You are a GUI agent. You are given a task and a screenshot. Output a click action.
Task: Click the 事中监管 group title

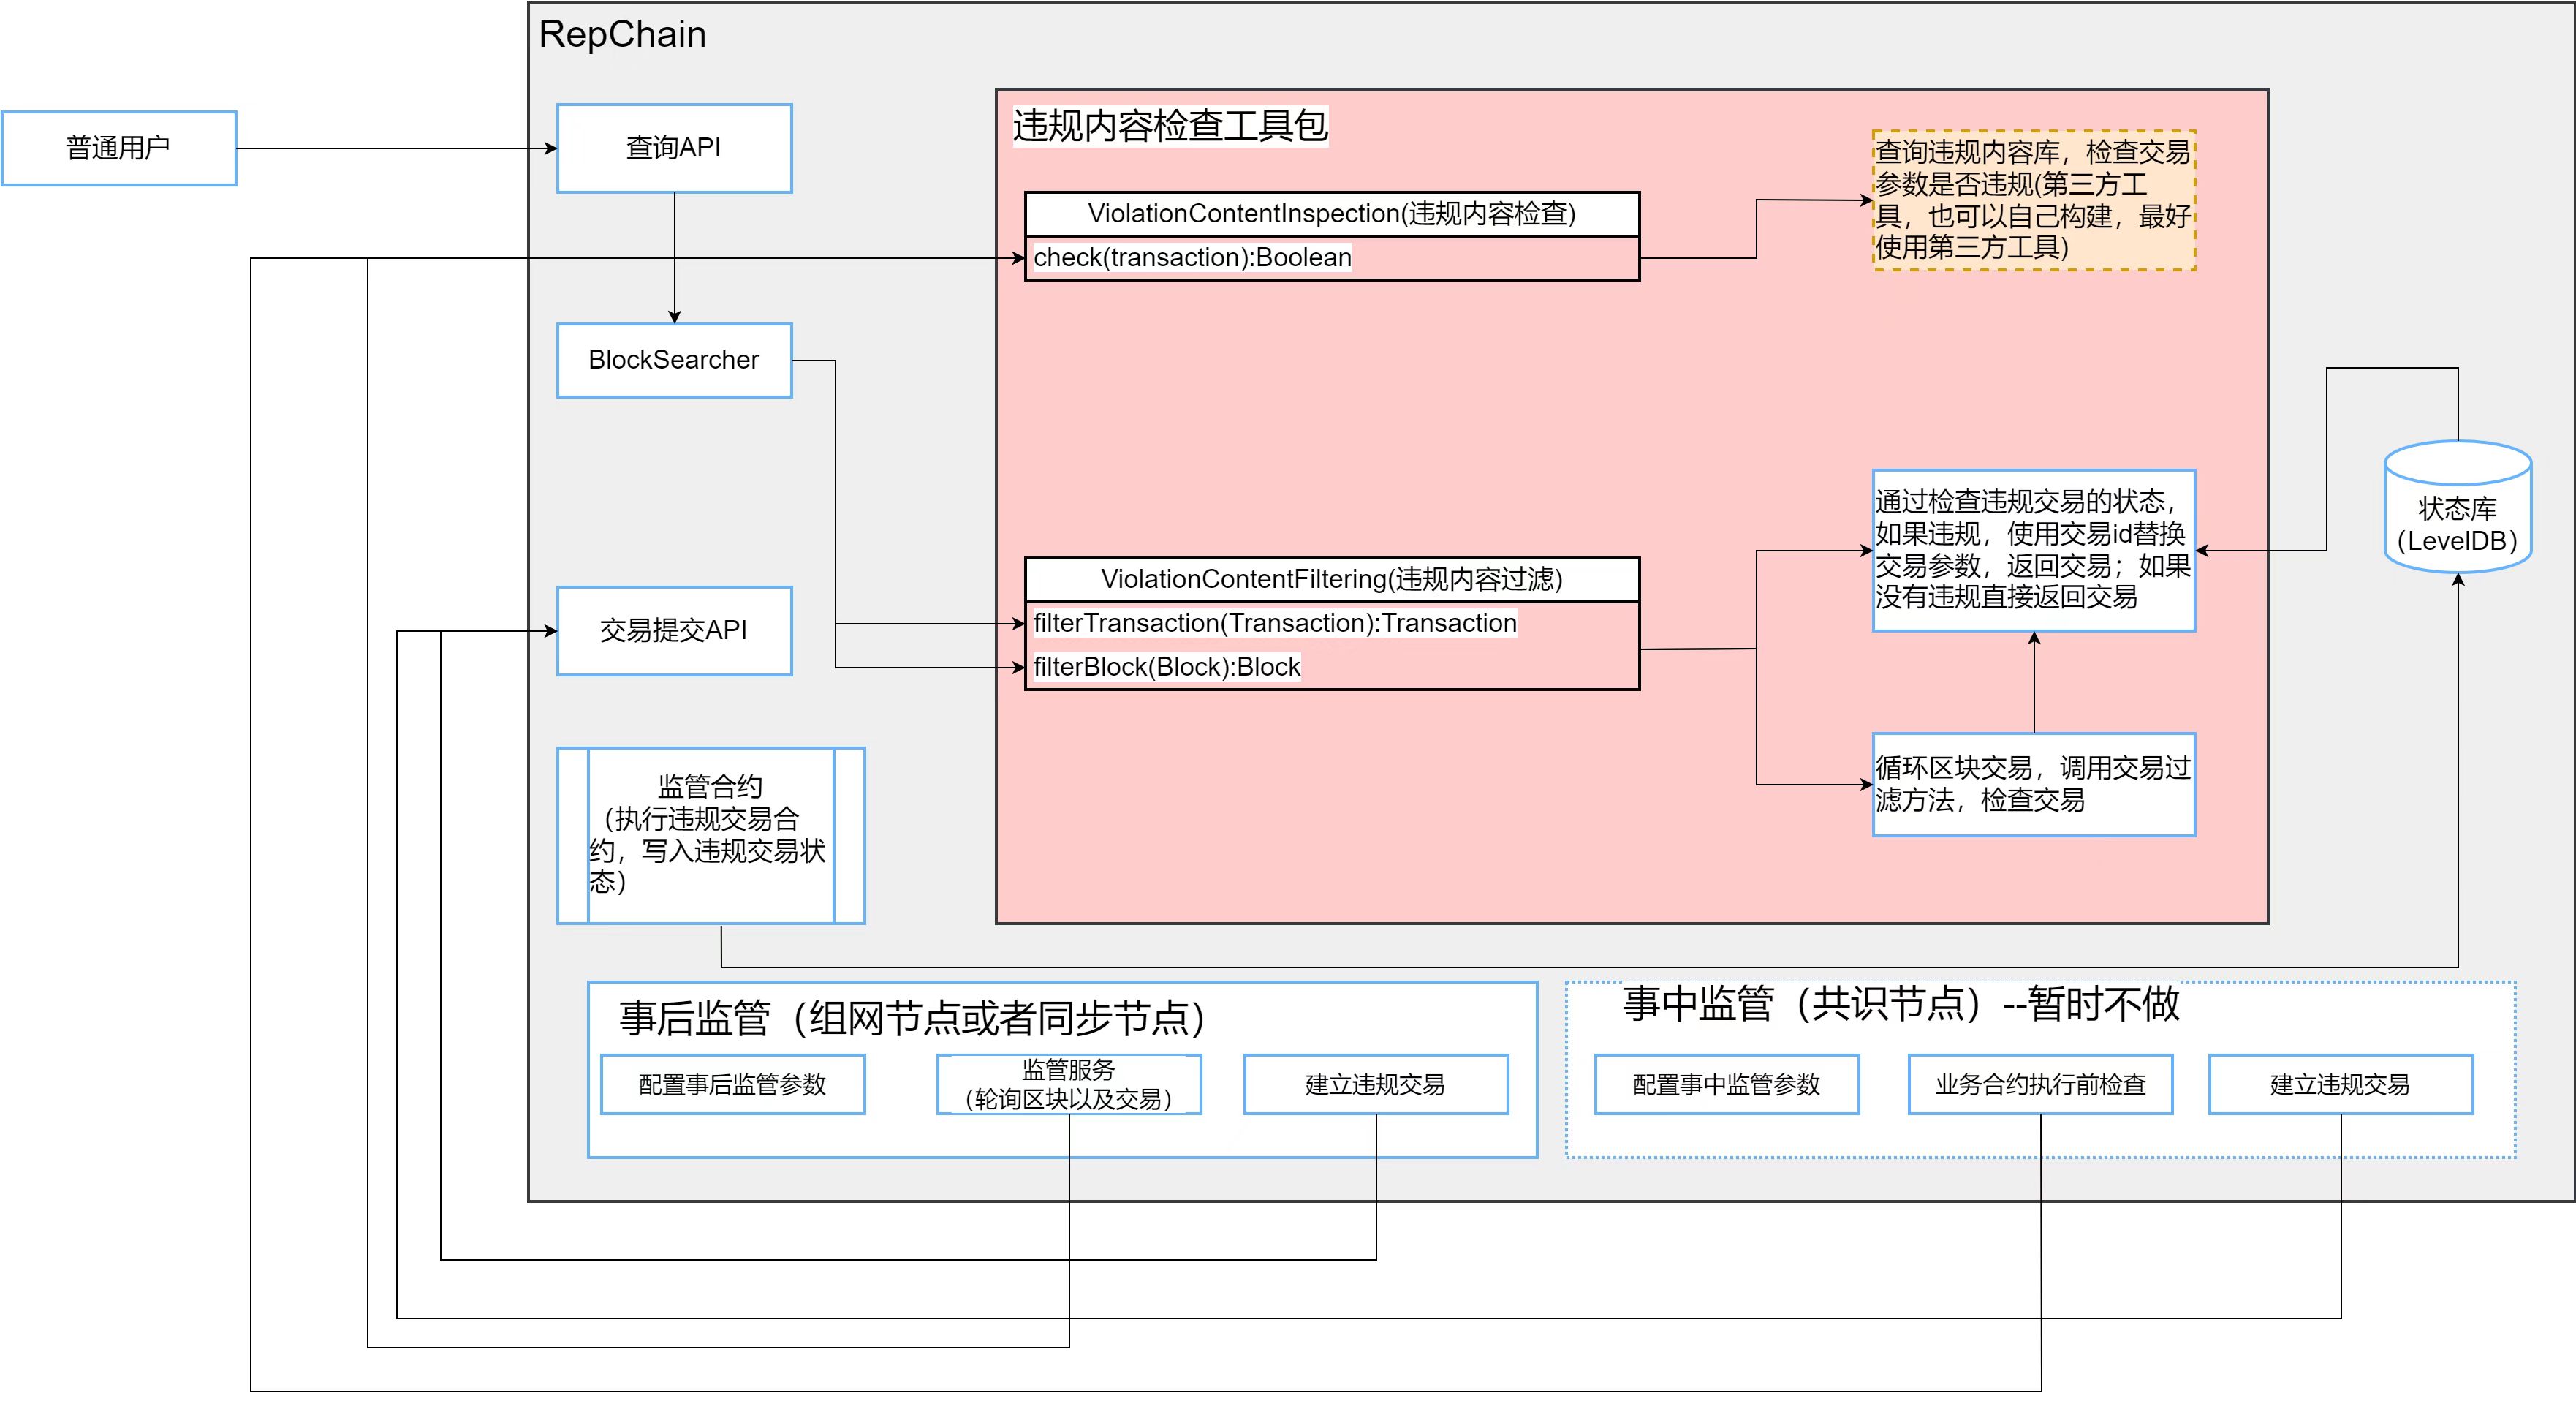click(1901, 1004)
